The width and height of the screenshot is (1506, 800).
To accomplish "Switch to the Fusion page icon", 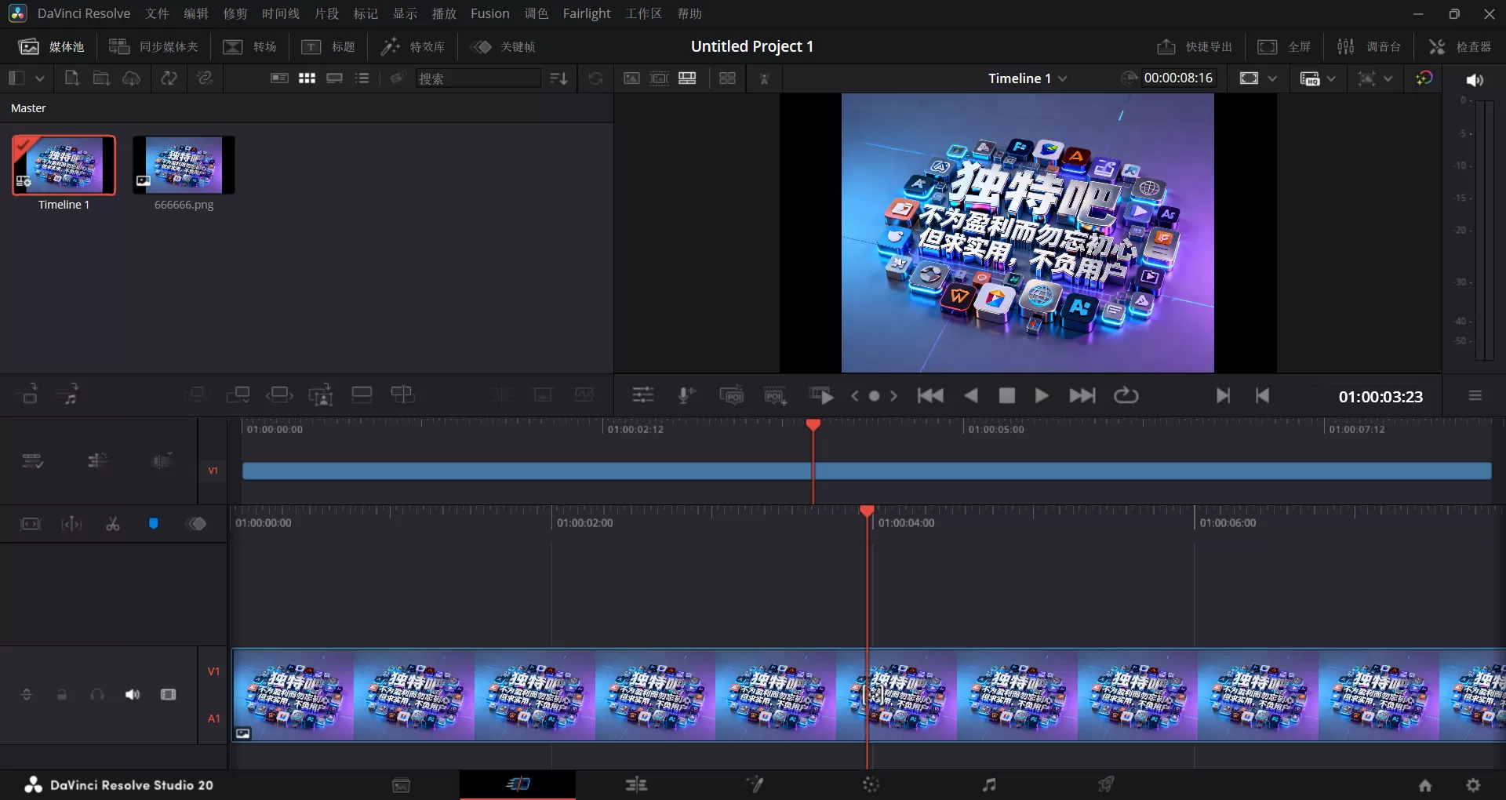I will point(756,784).
